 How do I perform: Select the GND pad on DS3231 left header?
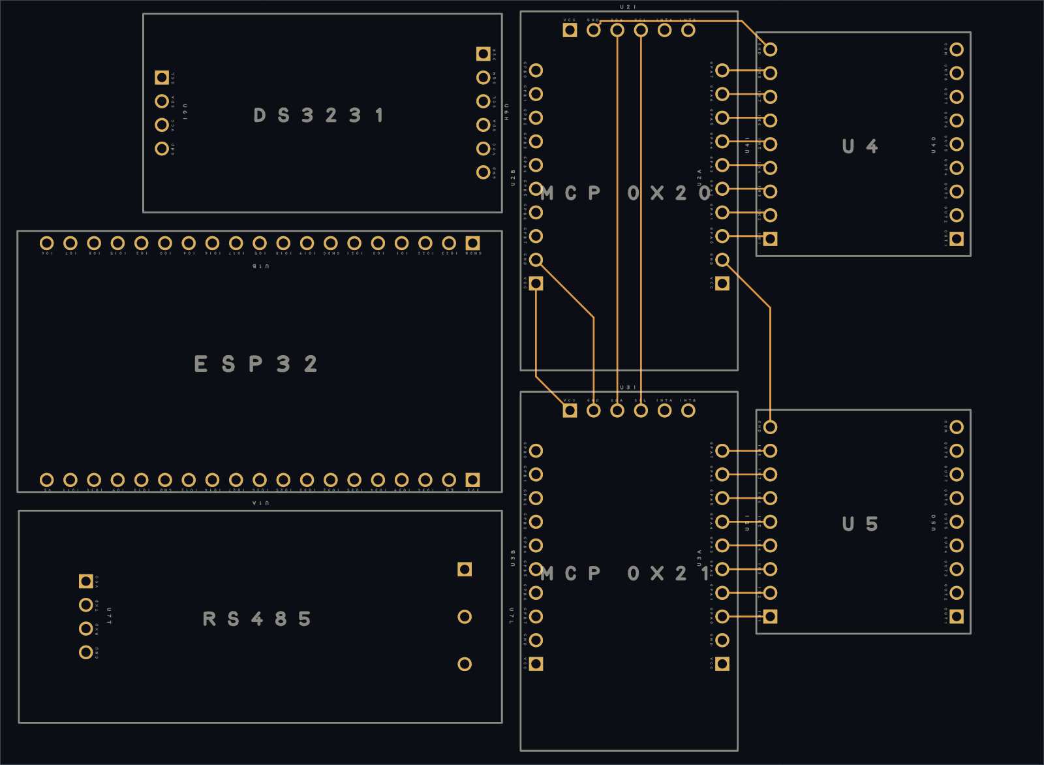tap(162, 149)
